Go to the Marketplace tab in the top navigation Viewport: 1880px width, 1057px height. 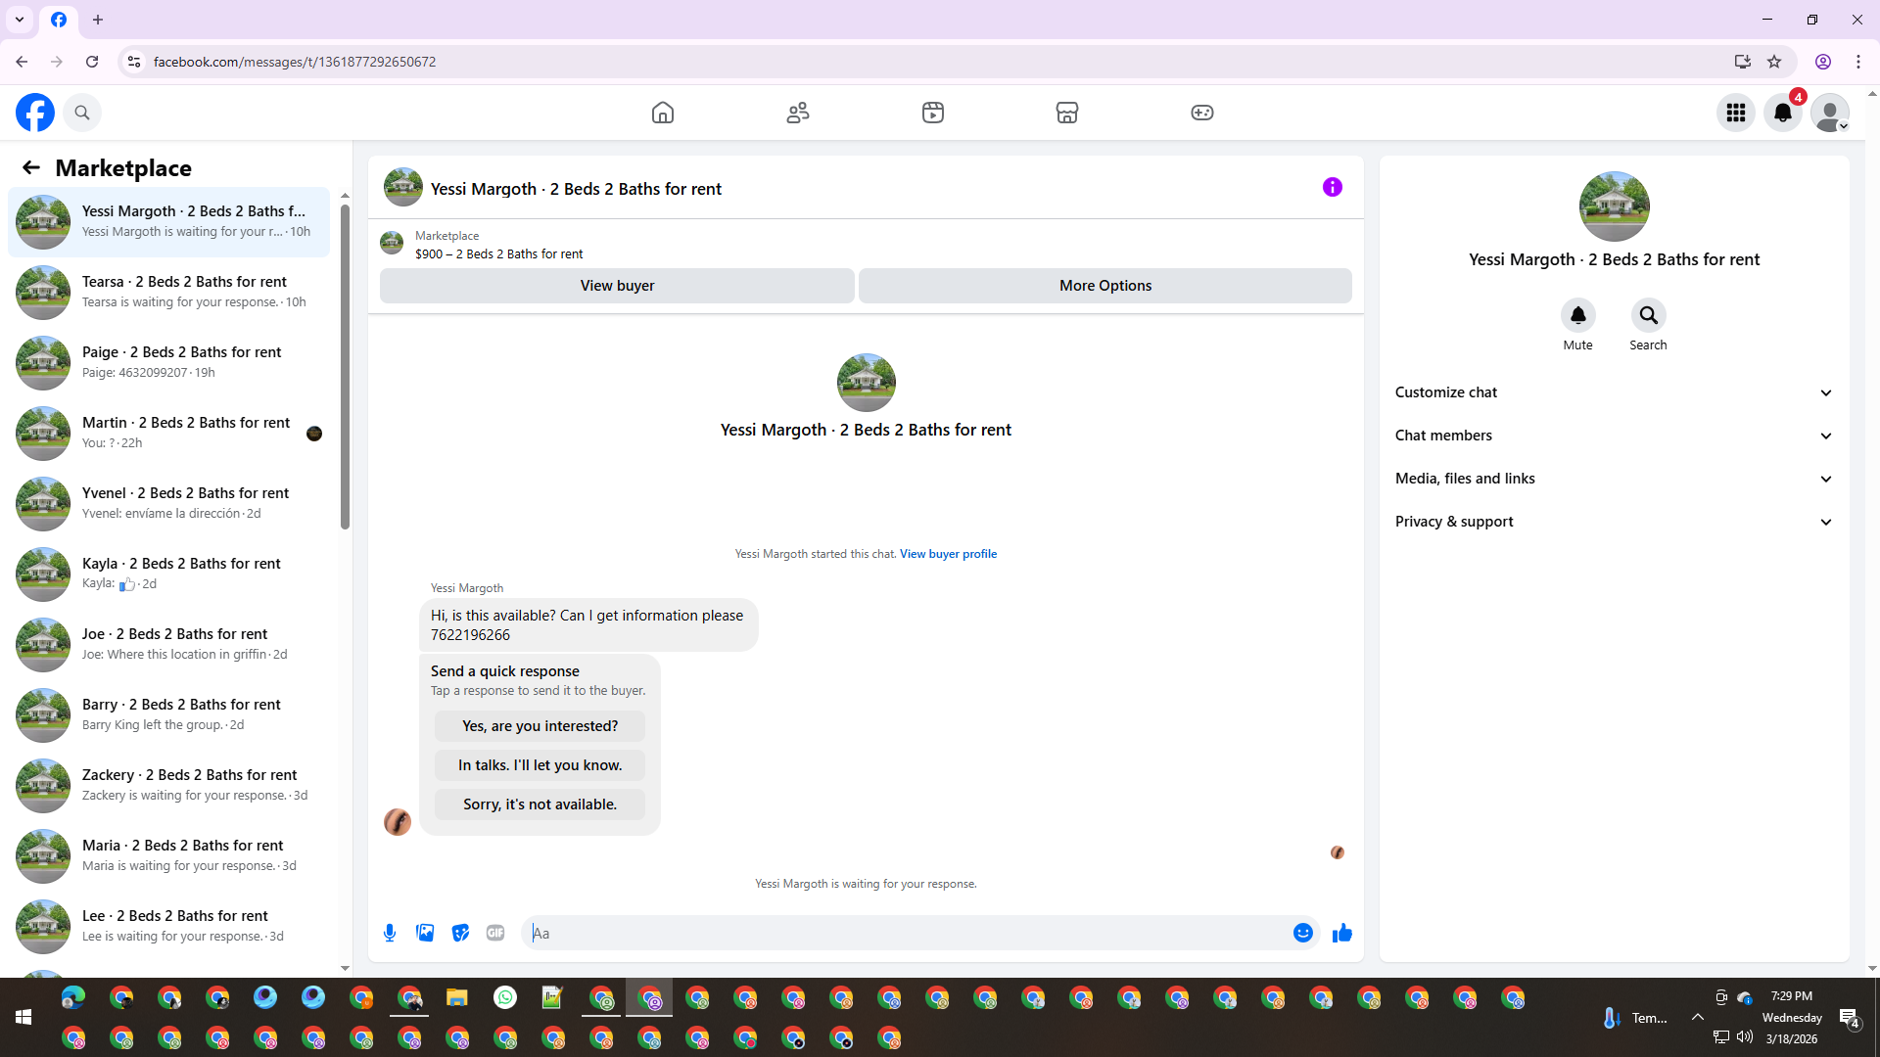tap(1067, 113)
